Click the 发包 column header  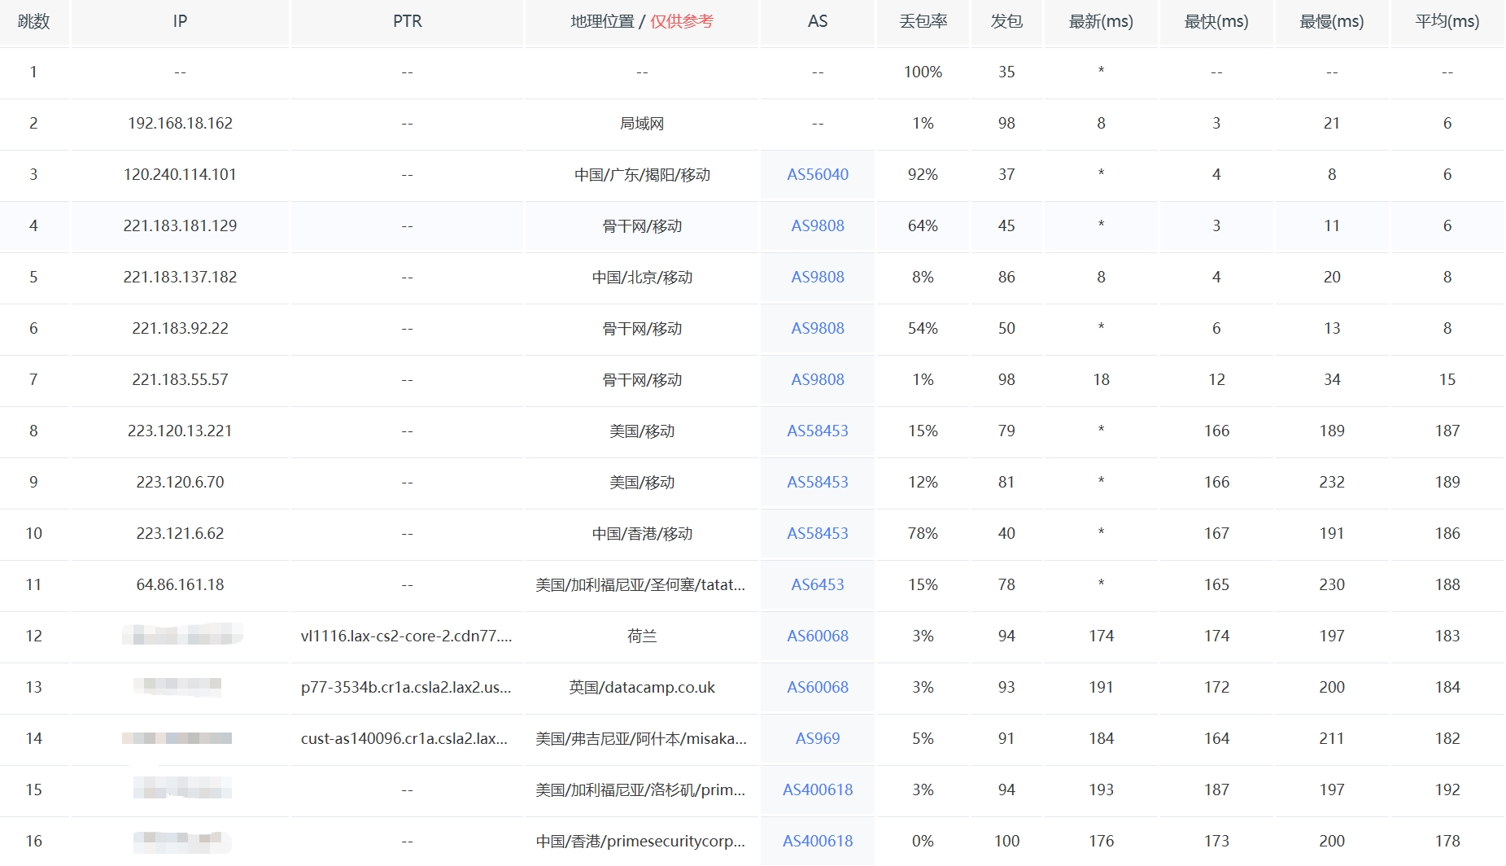(1006, 21)
